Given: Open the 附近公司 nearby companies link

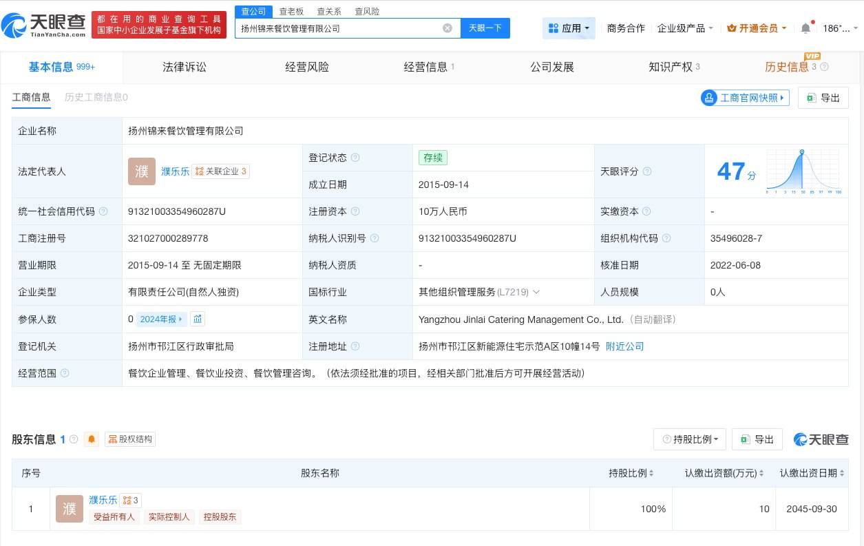Looking at the screenshot, I should click(x=624, y=346).
